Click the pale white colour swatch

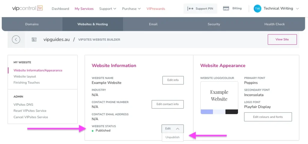(219, 112)
